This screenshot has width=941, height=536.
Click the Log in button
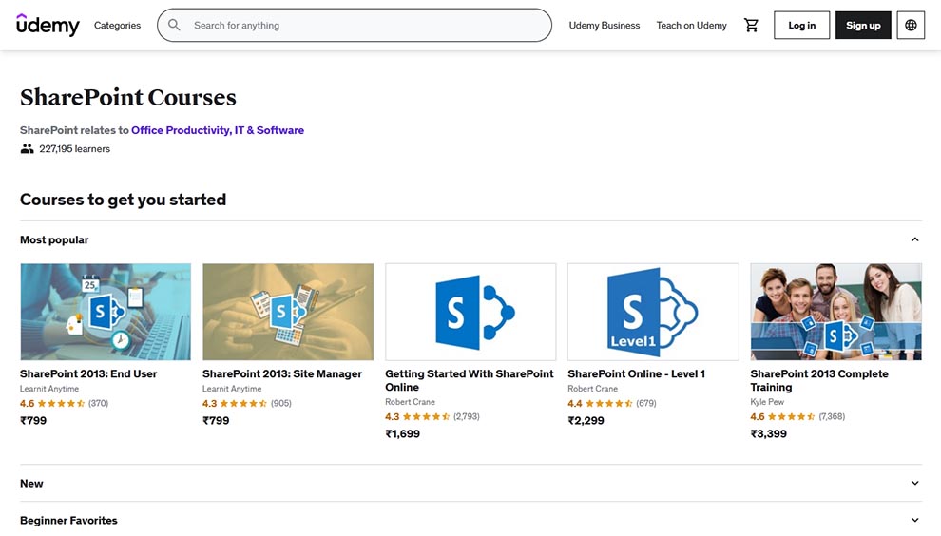click(x=802, y=26)
